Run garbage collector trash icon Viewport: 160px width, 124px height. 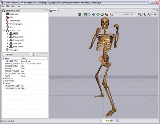pos(118,121)
